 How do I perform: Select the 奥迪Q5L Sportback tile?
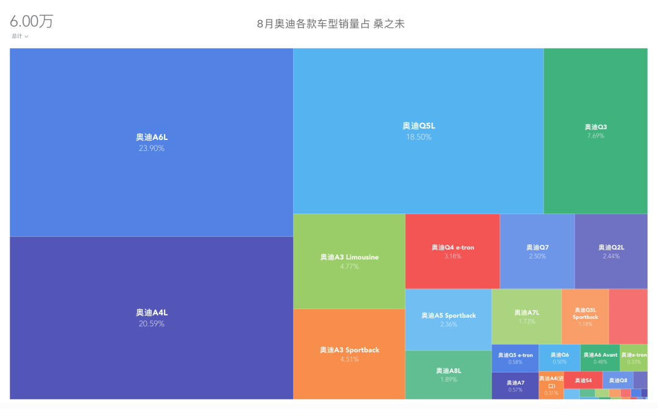tap(585, 316)
